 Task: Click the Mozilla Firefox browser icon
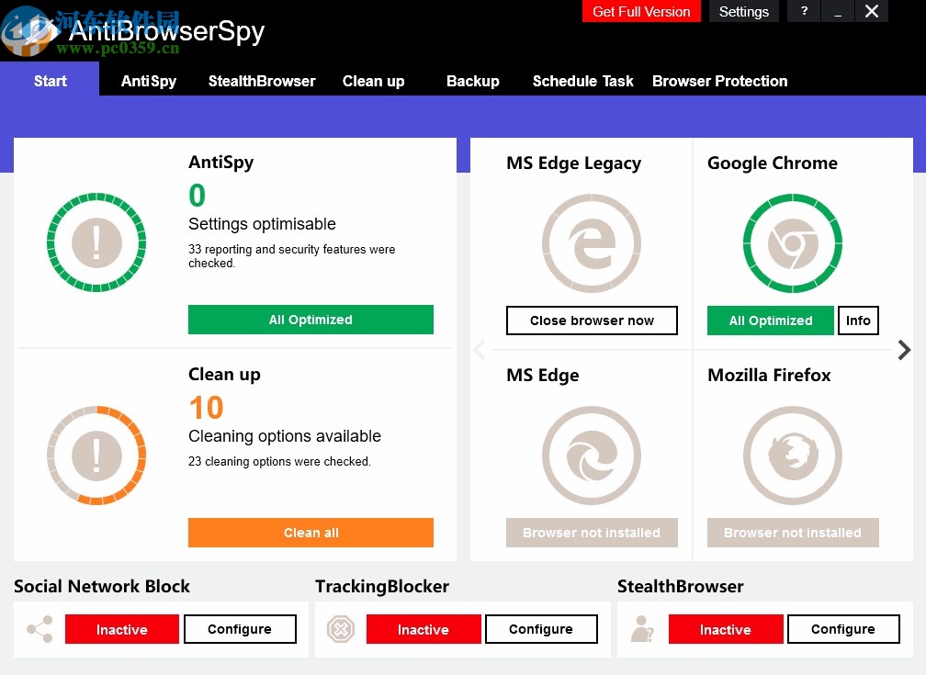792,456
